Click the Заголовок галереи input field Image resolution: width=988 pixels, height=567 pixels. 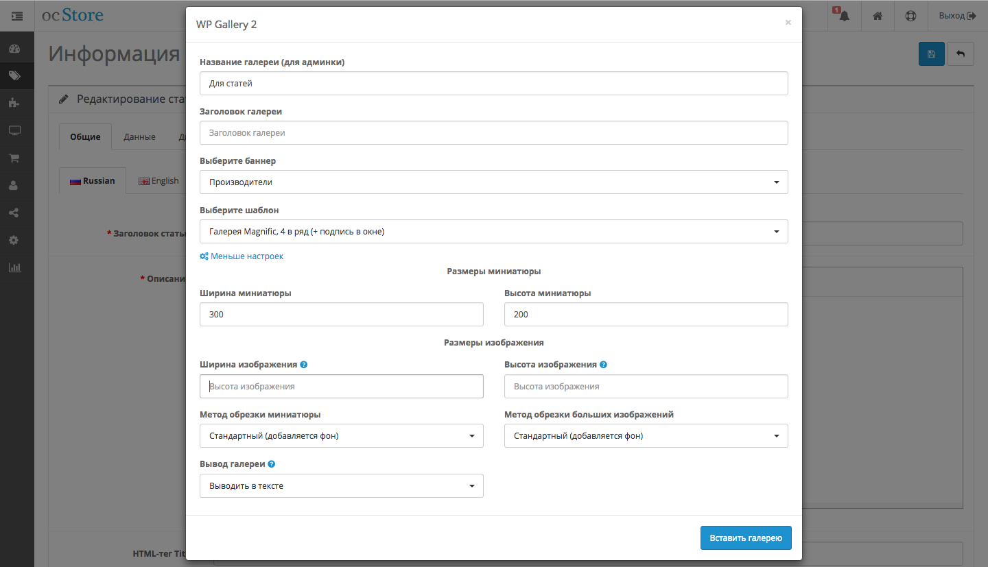coord(493,133)
